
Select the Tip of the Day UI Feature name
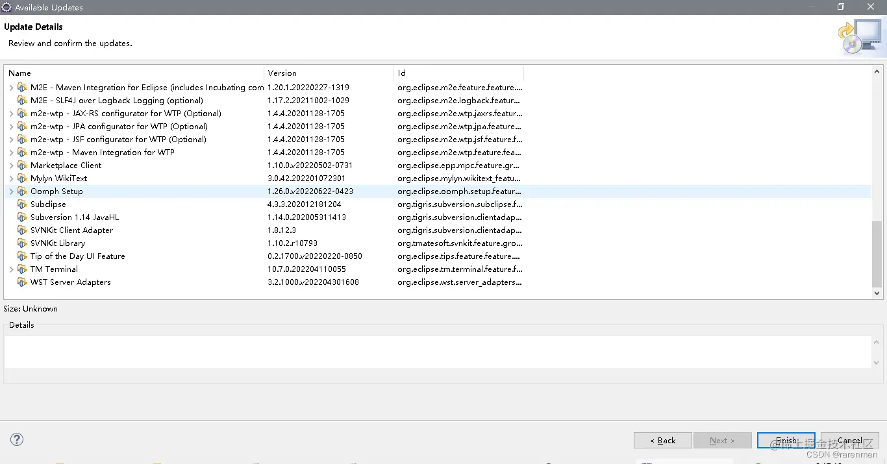[x=78, y=256]
